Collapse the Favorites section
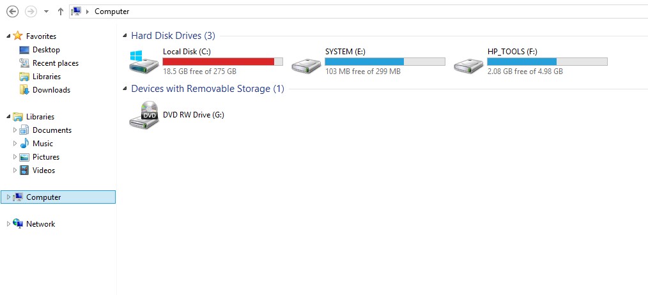This screenshot has height=295, width=648. tap(8, 36)
